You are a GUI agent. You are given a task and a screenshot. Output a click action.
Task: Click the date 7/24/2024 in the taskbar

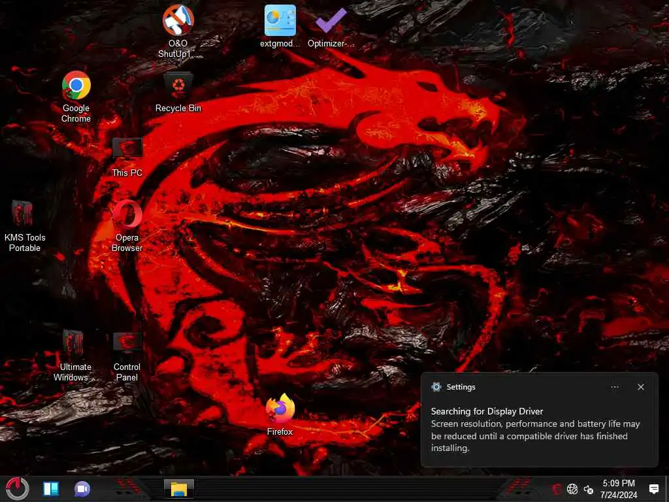(x=618, y=495)
